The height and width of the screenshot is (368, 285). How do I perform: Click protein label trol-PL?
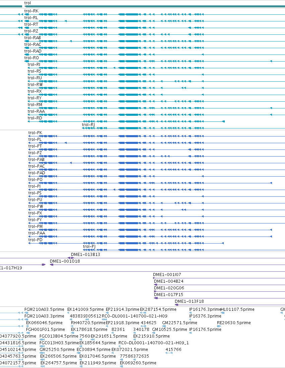[x=35, y=140]
